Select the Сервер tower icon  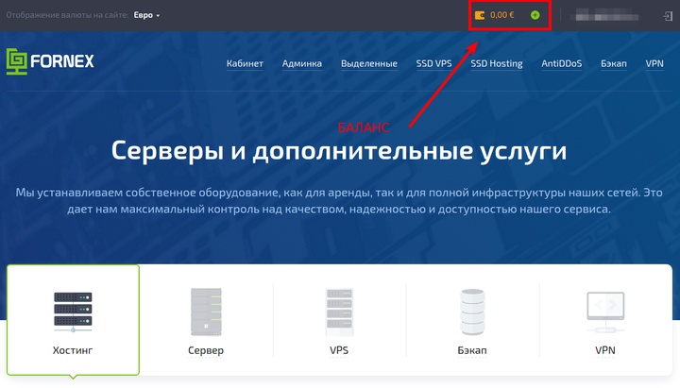(206, 312)
